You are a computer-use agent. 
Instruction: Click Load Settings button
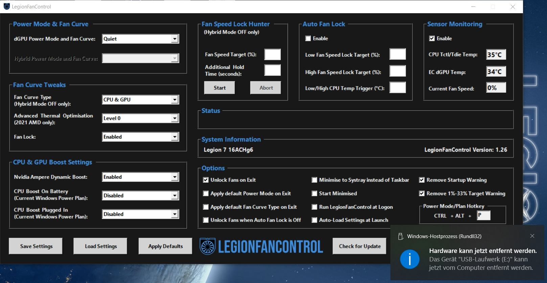point(100,246)
